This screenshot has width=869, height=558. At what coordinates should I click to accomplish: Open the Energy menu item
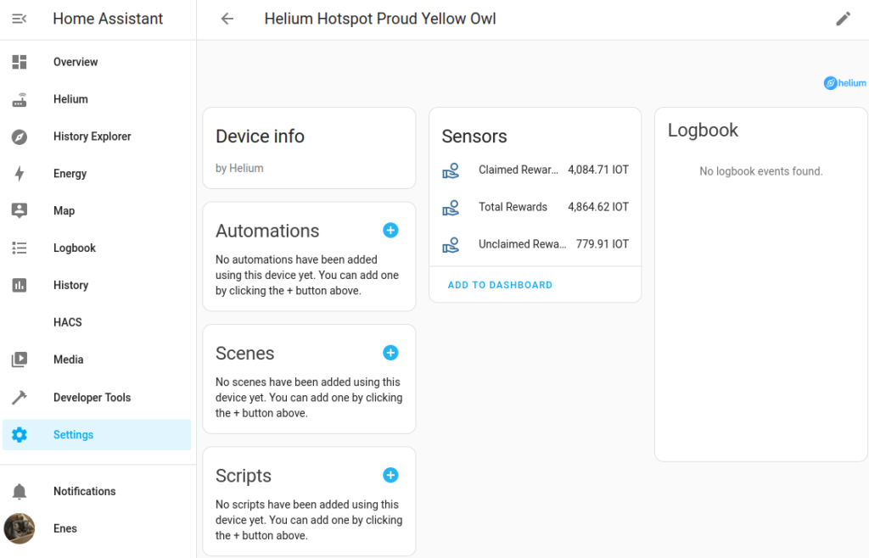(98, 174)
